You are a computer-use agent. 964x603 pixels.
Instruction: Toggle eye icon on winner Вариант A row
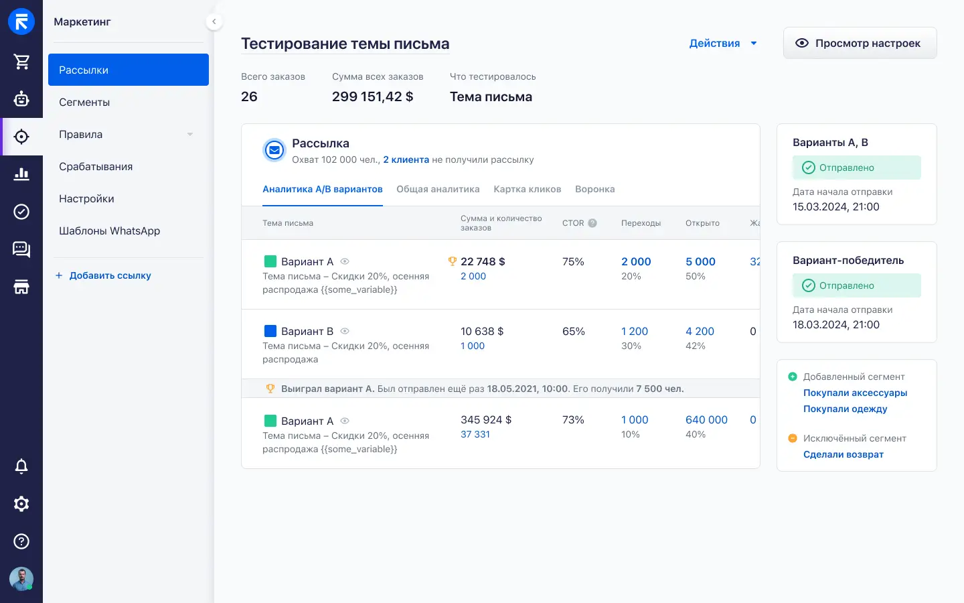tap(345, 421)
